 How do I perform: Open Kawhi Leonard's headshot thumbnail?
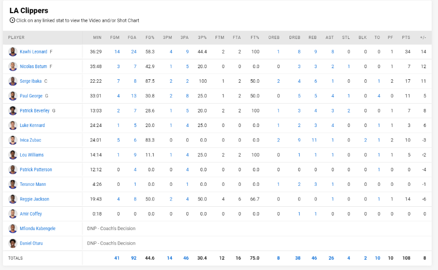(x=13, y=52)
